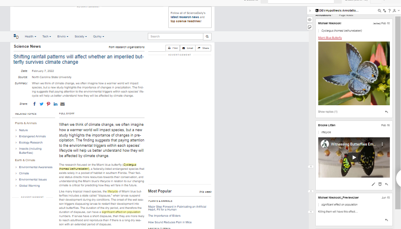This screenshot has width=401, height=229.
Task: Click the 'lifecycle' quote in Brooke's annotation
Action: pyautogui.click(x=326, y=132)
